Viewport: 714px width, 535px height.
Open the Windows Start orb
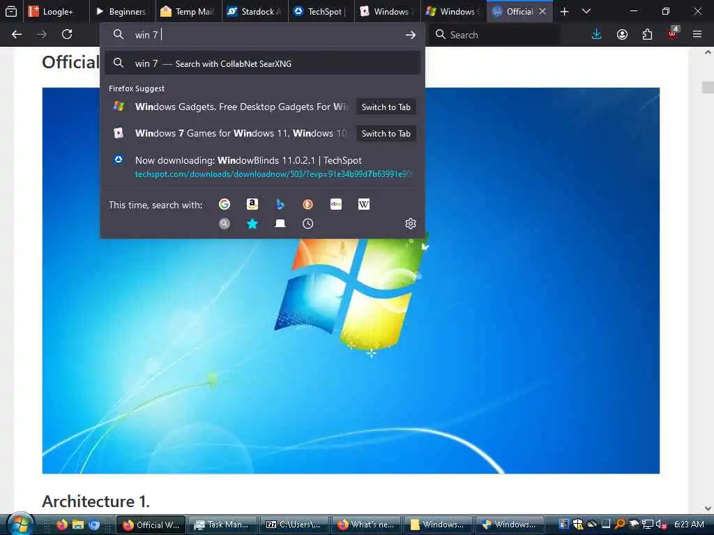point(20,524)
